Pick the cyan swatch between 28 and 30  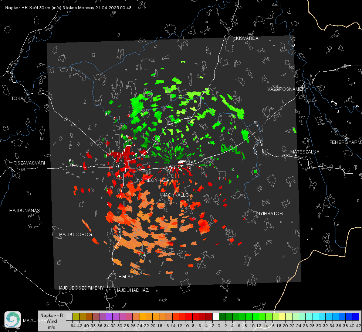click(x=315, y=317)
